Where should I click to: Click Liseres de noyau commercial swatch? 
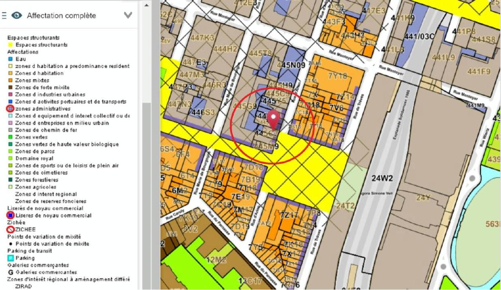coord(11,215)
